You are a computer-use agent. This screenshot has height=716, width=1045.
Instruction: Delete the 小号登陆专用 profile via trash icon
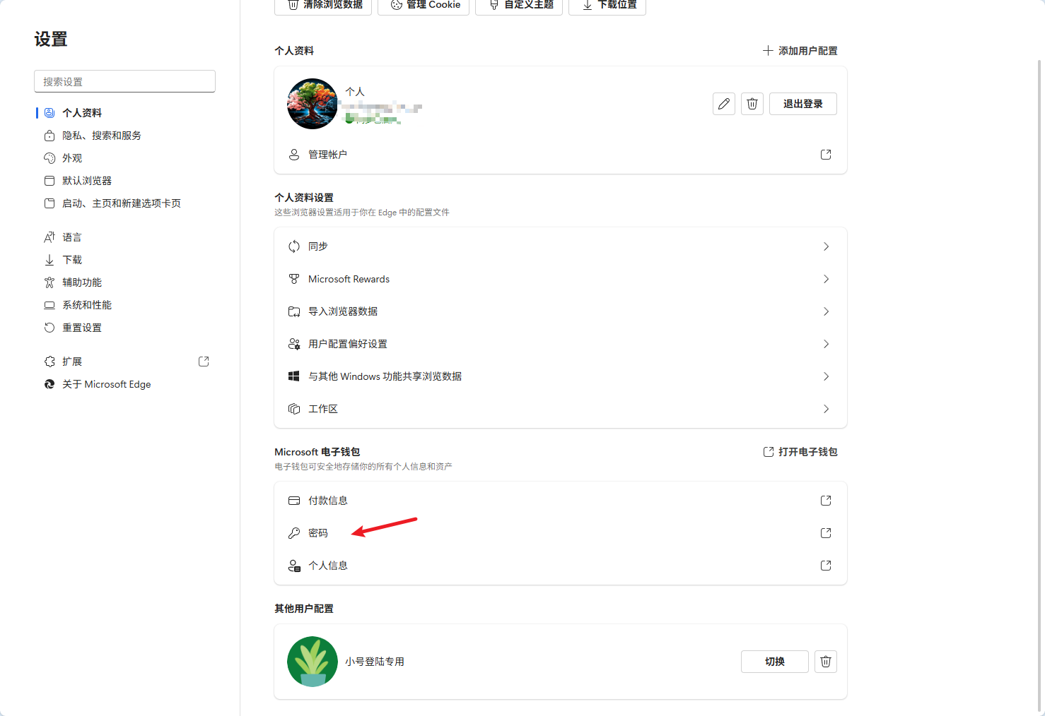click(825, 662)
